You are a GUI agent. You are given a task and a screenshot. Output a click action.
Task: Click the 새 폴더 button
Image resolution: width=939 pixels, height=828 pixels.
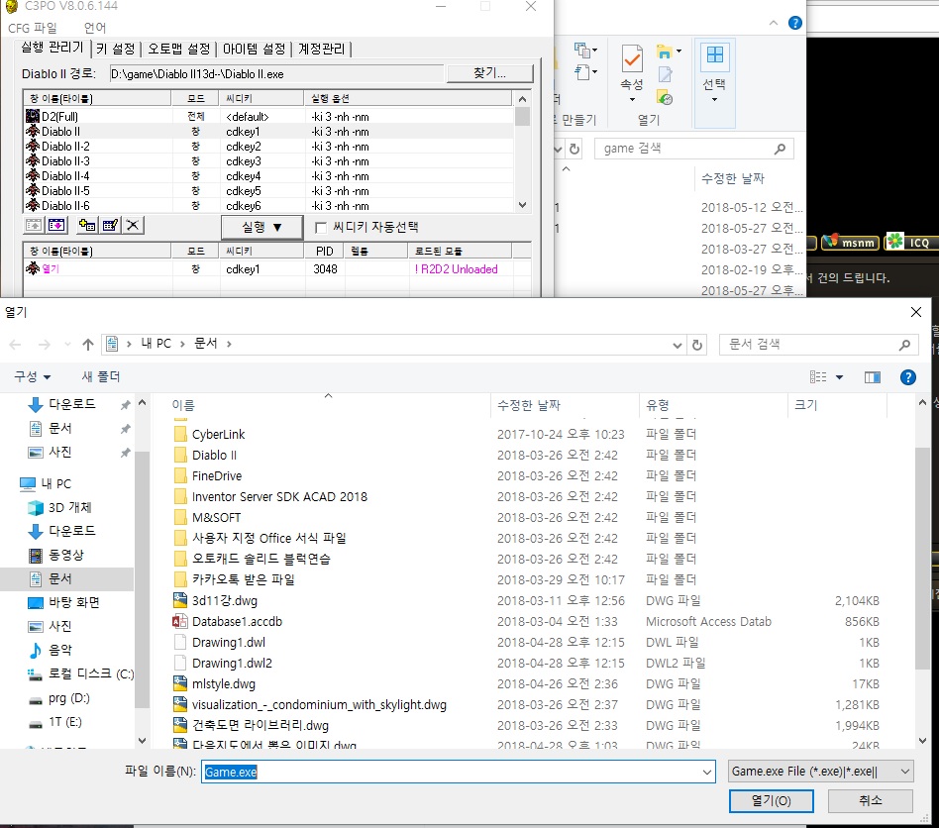tap(101, 376)
